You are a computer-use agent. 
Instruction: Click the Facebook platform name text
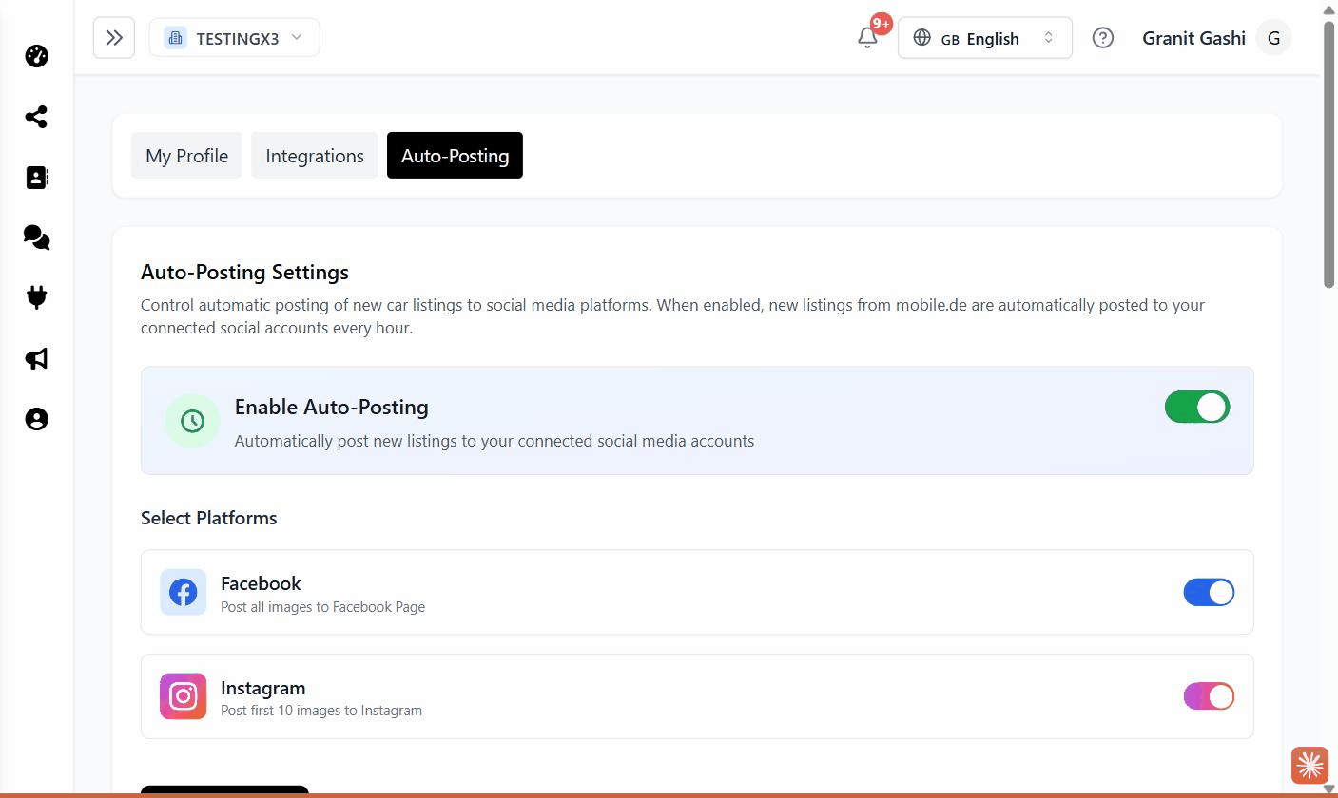click(261, 583)
